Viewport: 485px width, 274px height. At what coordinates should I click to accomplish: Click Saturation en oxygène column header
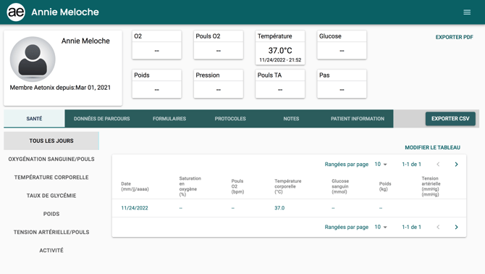[x=190, y=186]
